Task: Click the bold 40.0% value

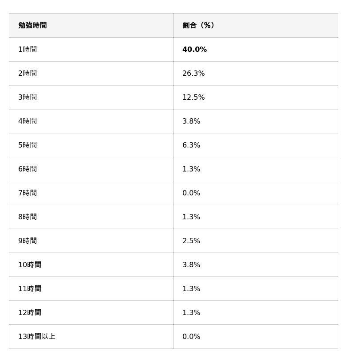Action: click(x=194, y=49)
